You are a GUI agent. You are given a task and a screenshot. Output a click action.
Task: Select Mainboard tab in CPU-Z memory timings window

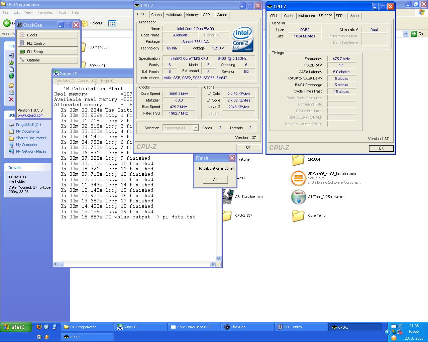[x=307, y=16]
